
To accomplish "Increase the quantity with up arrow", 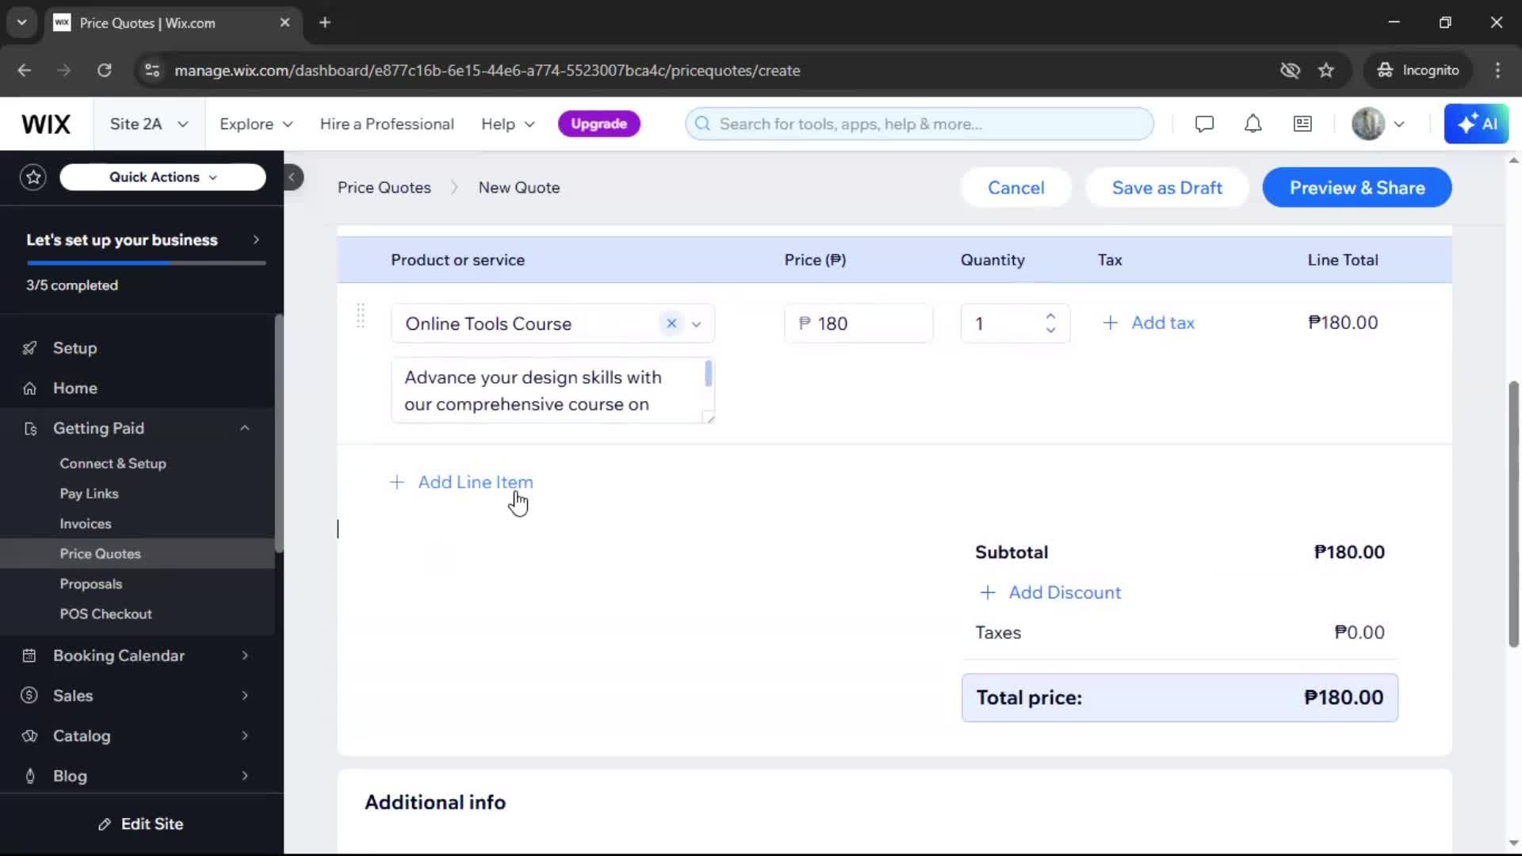I will tap(1050, 315).
